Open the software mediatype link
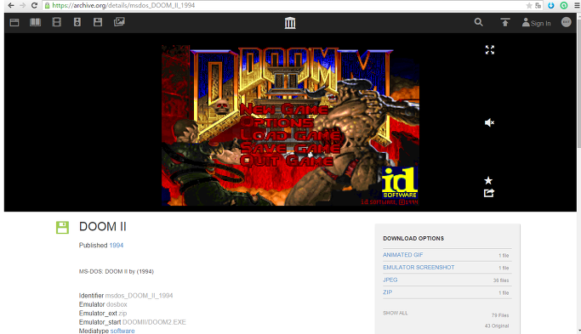 pos(122,331)
